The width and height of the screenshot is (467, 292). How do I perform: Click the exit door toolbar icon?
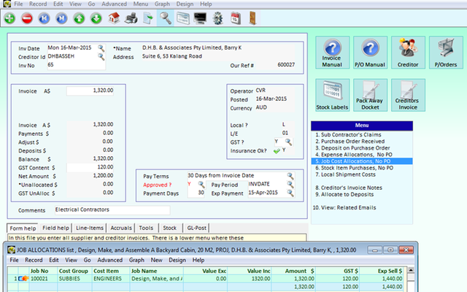(x=252, y=18)
